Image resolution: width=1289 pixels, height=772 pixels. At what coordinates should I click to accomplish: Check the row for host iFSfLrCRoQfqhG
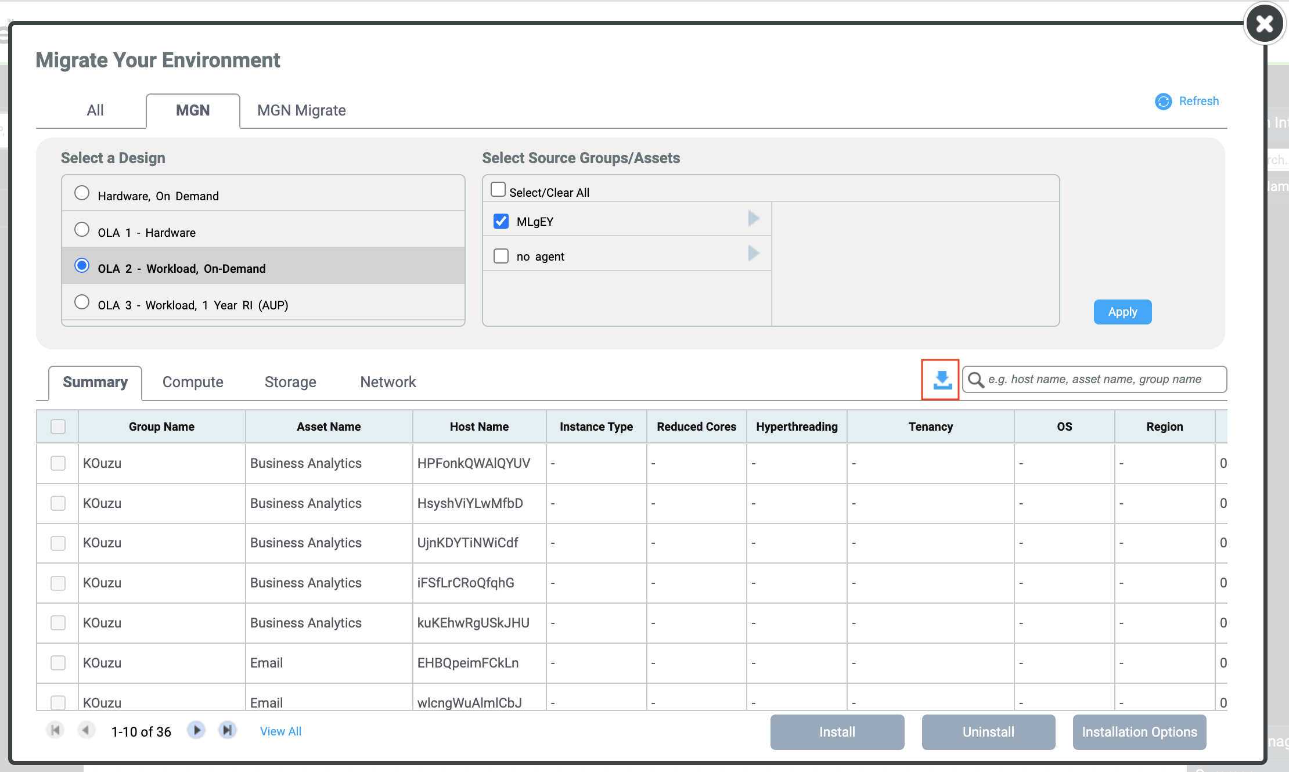(x=58, y=583)
